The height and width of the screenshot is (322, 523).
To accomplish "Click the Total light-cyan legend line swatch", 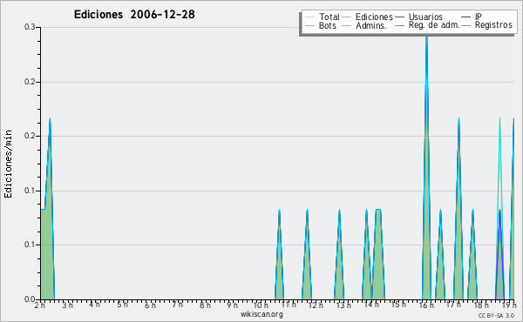I will [x=309, y=17].
